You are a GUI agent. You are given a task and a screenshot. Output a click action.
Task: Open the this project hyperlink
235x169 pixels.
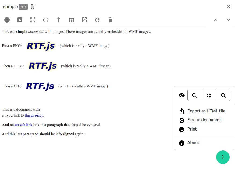pyautogui.click(x=34, y=115)
